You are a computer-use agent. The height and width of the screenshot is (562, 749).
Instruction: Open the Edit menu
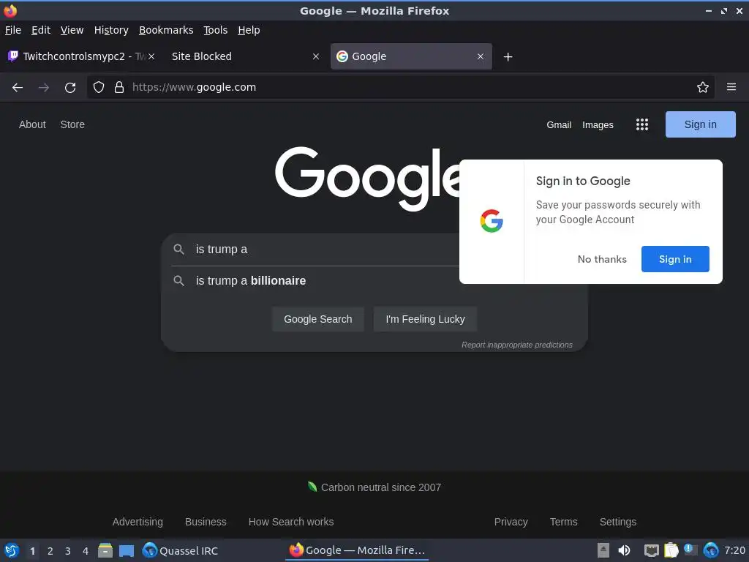pos(41,30)
